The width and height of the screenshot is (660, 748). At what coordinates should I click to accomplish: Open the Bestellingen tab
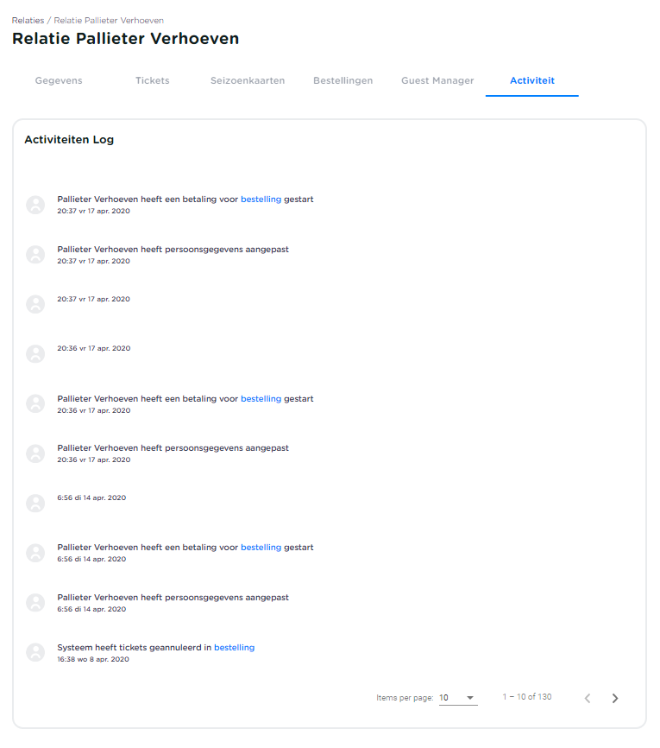pos(343,80)
